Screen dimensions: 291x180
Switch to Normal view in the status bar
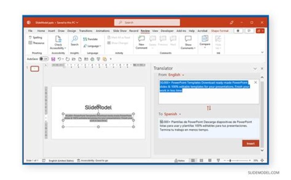coord(193,161)
